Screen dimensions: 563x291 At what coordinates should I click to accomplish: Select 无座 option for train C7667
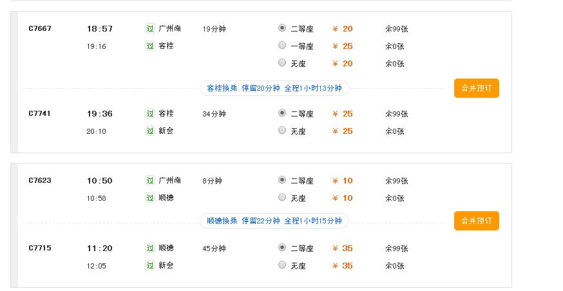coord(282,63)
